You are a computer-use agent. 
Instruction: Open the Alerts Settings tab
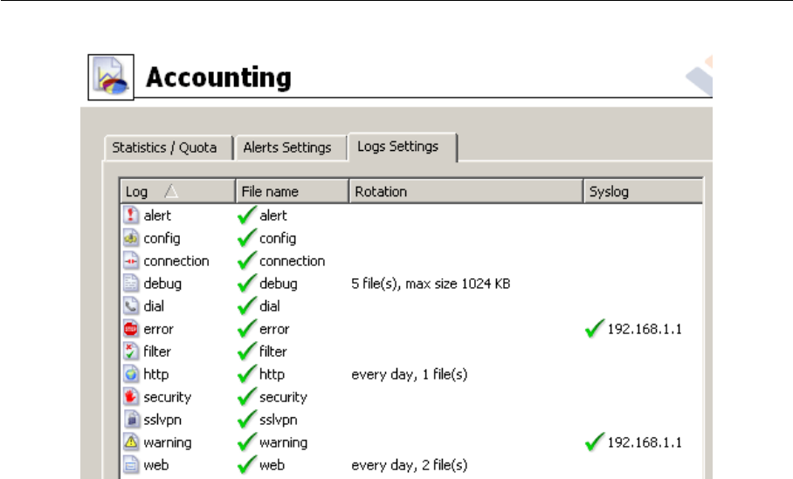coord(287,147)
